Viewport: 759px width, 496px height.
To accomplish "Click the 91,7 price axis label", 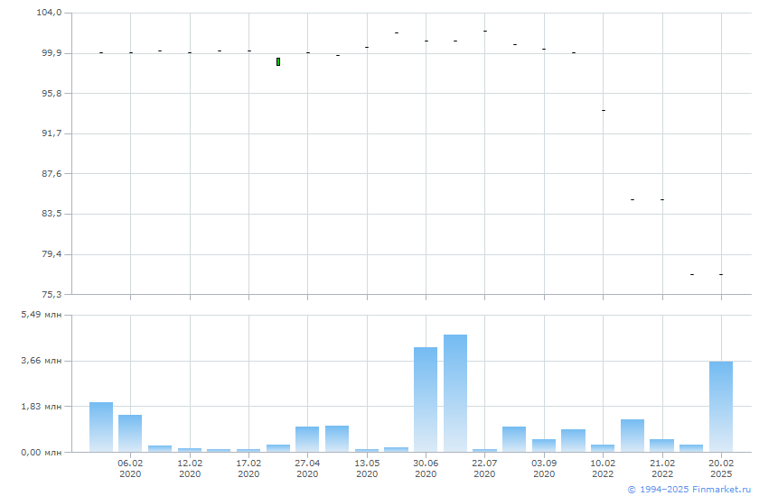I will (x=52, y=133).
